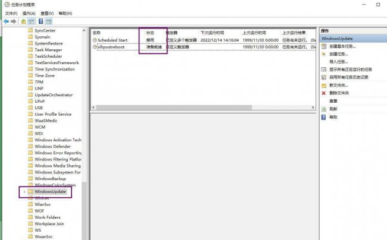Open the 帮助(H) menu
The width and height of the screenshot is (387, 240).
65,13
